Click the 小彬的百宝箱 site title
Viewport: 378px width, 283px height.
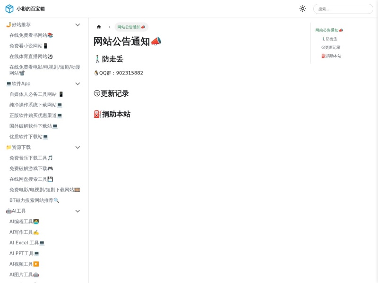pyautogui.click(x=31, y=8)
